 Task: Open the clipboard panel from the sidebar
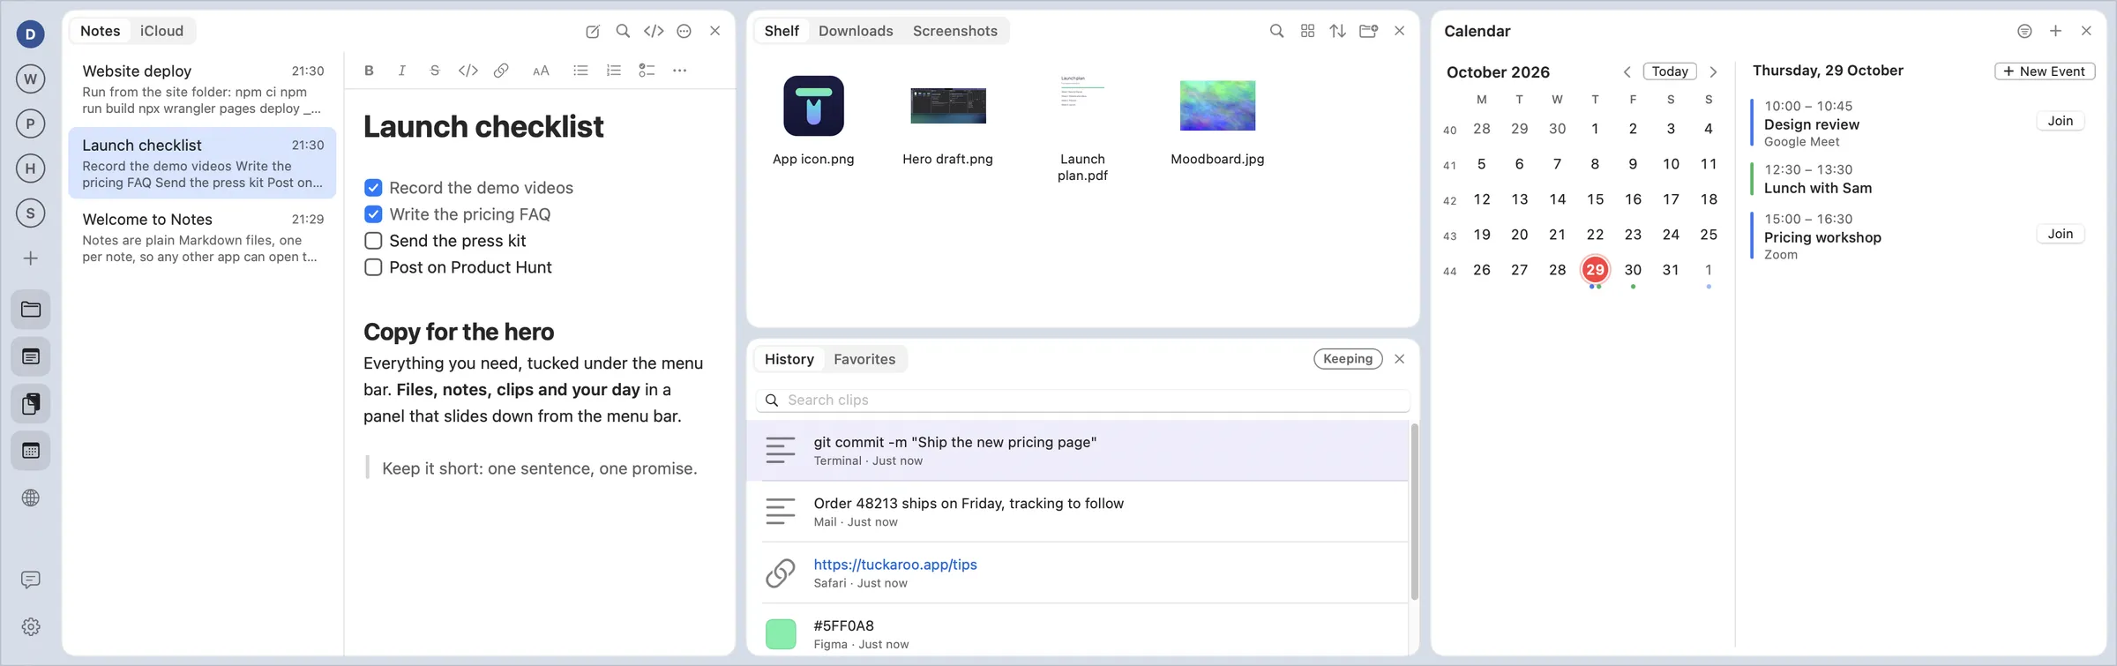31,404
